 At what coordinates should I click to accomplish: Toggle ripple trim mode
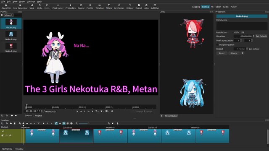(64, 123)
